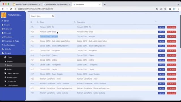Delete Costco - CDMX - Álvaro Obregón

(x=172, y=74)
